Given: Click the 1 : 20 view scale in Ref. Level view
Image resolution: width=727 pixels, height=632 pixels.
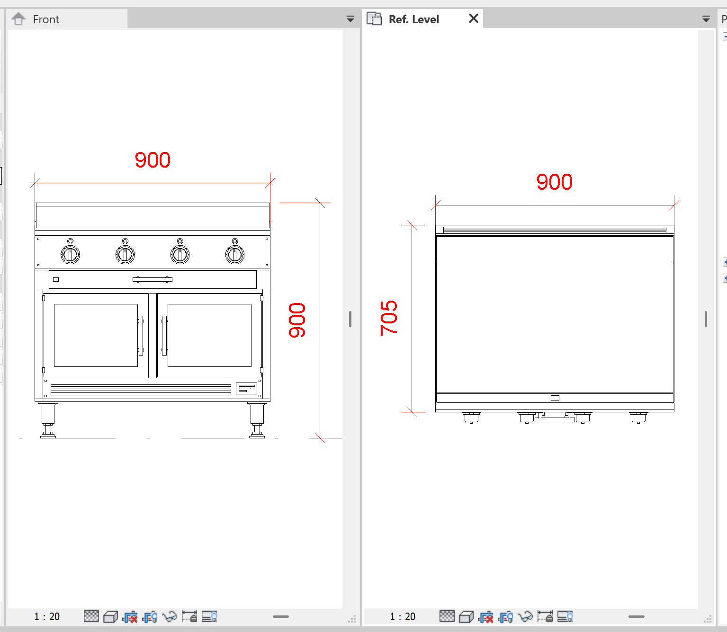Looking at the screenshot, I should tap(403, 616).
